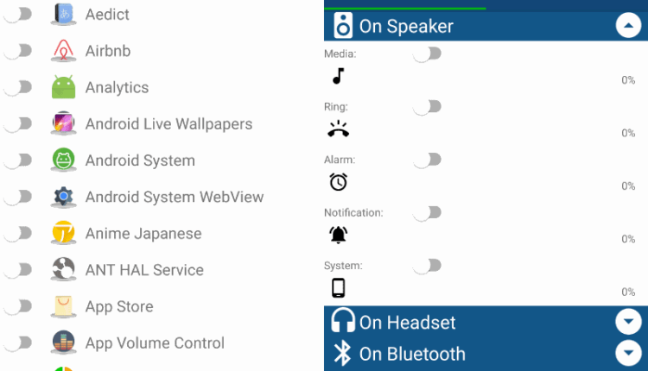Click the Android System WebView gear icon

point(63,197)
